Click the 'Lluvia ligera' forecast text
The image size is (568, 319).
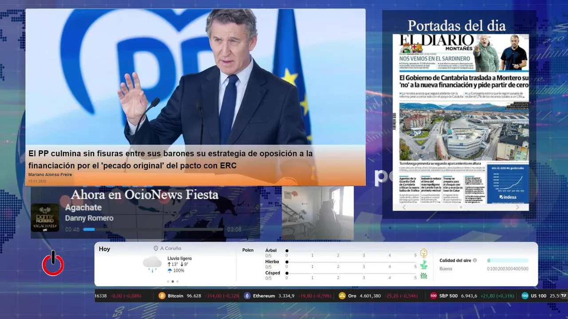point(179,258)
